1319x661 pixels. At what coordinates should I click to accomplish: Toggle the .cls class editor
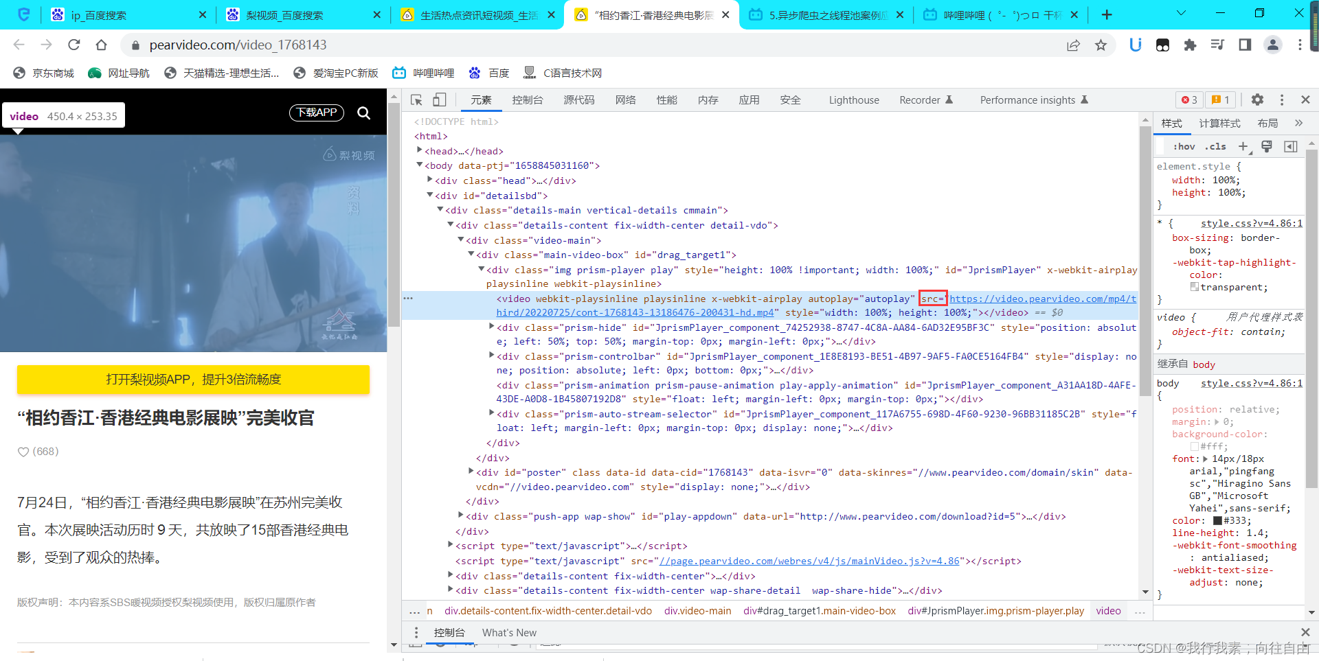tap(1216, 146)
